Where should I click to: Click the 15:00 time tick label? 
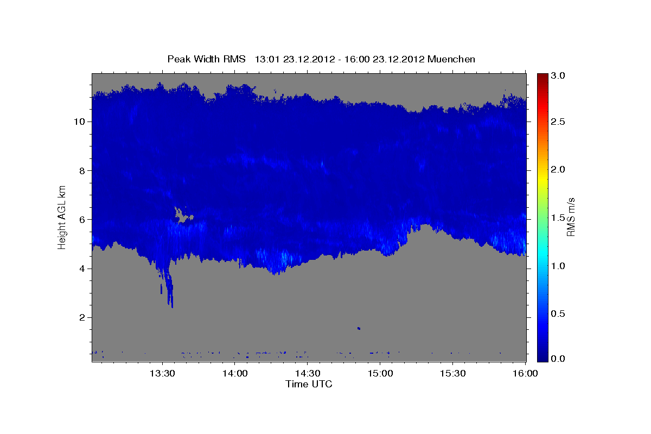tap(380, 373)
